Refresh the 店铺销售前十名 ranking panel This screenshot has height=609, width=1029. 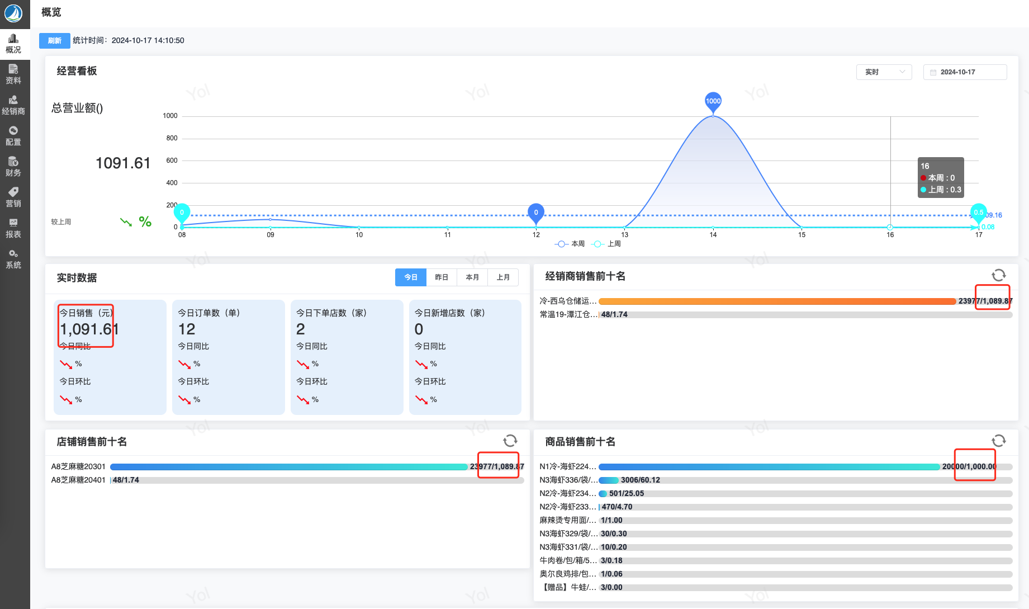[510, 441]
